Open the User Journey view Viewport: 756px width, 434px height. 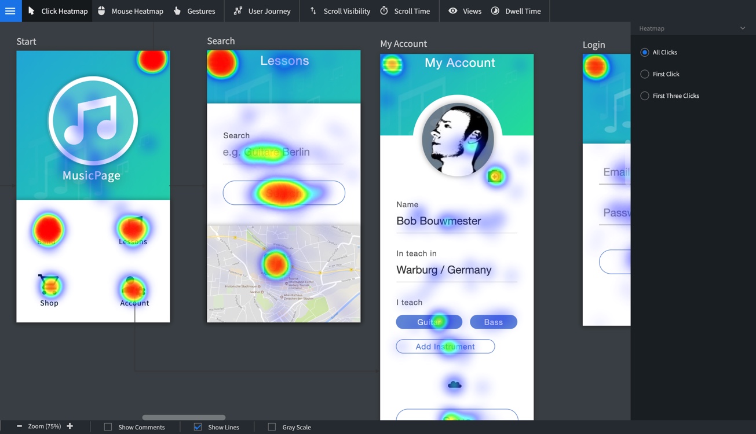click(x=262, y=11)
